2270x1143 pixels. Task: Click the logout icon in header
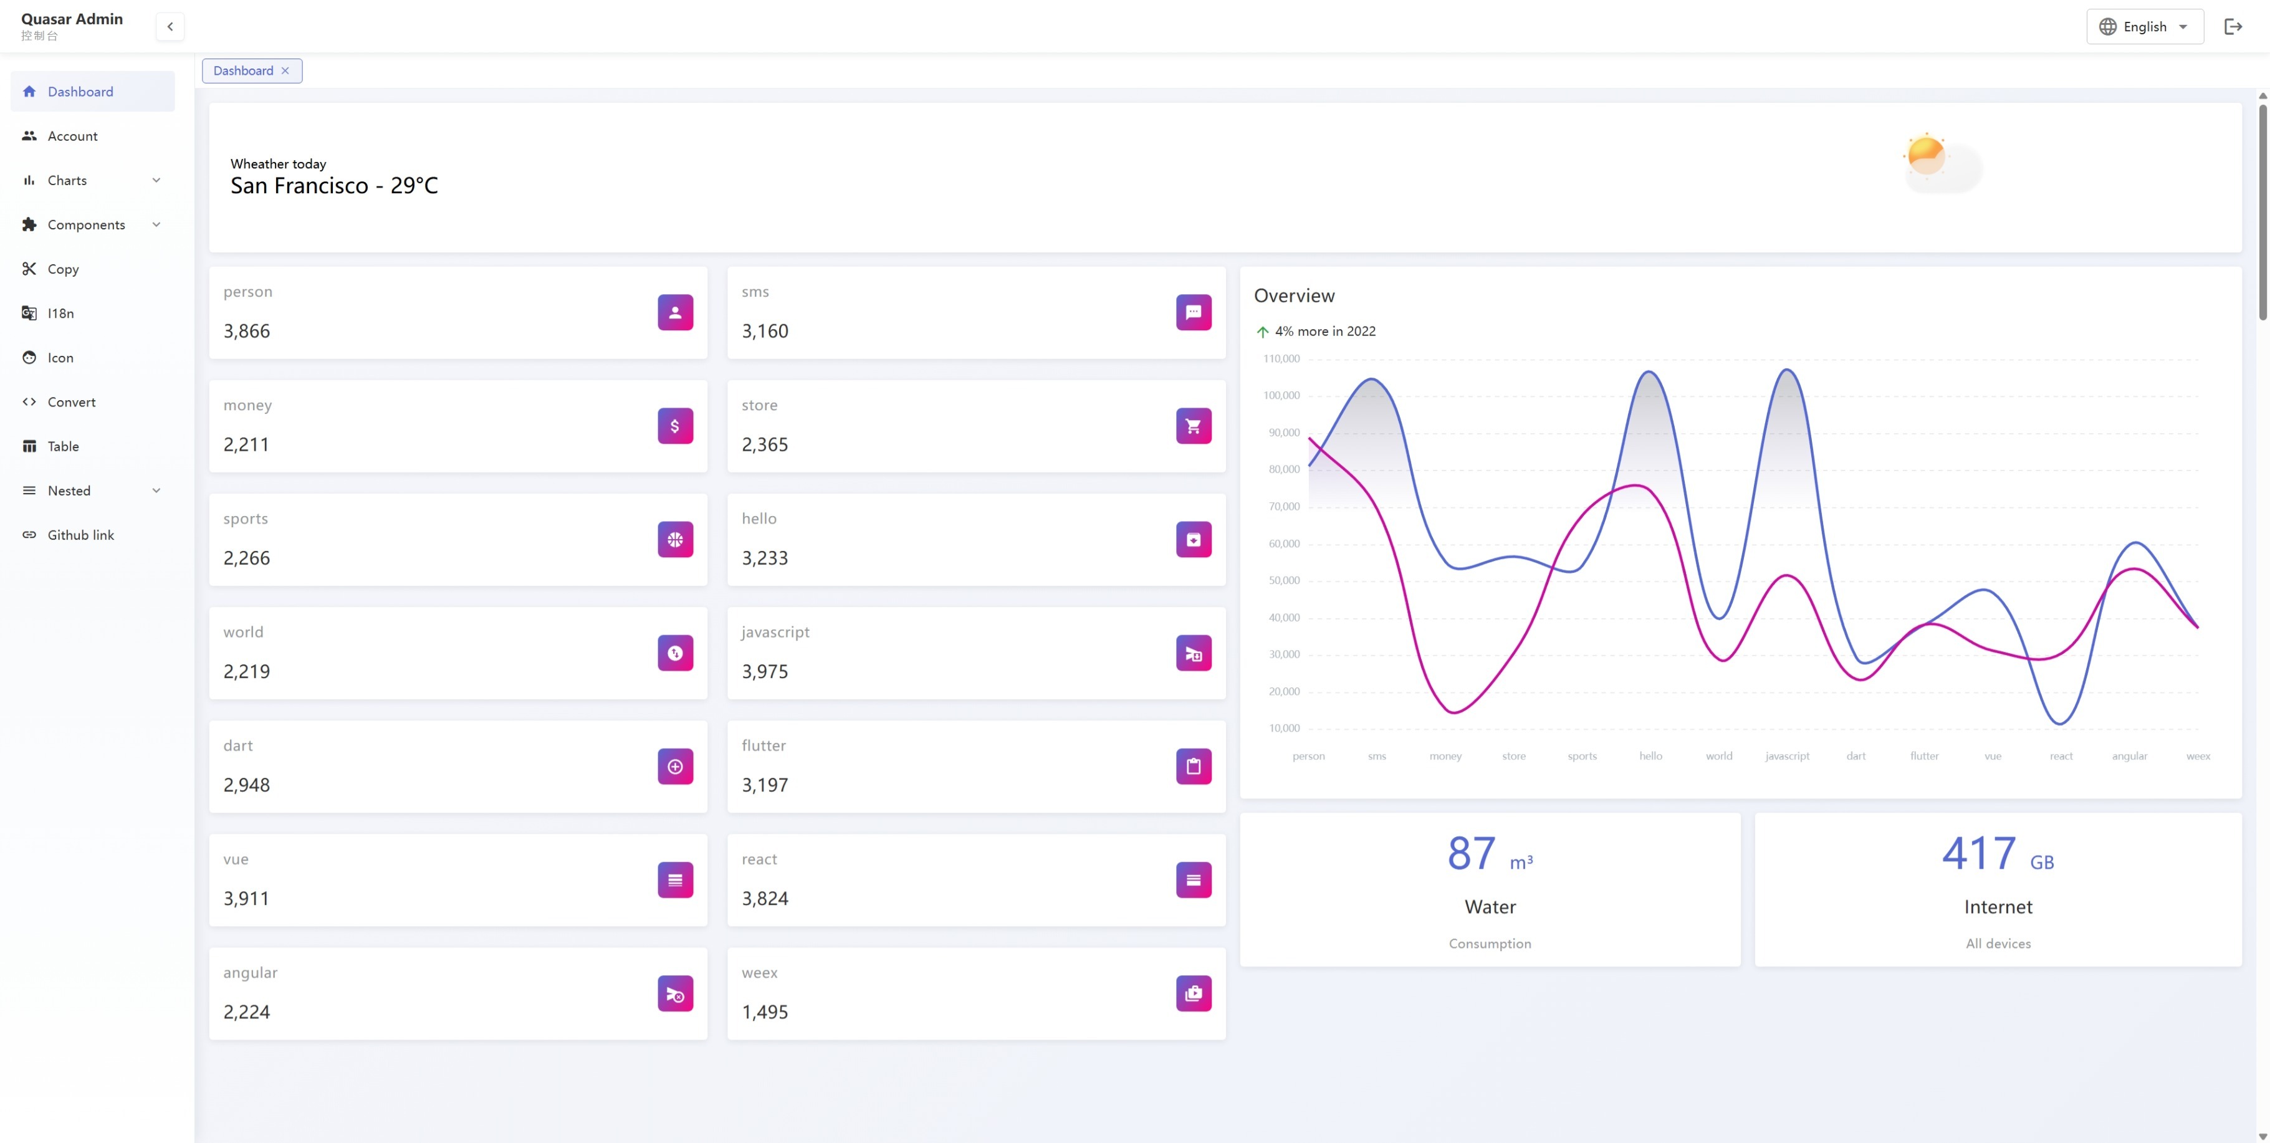tap(2232, 26)
